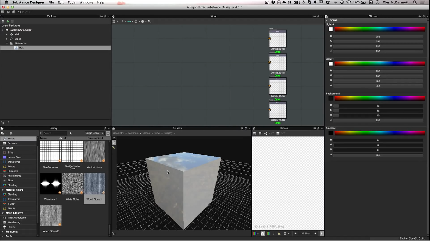This screenshot has width=430, height=241.
Task: Toggle the checkerboard transparency button in Diffuse view
Action: [x=263, y=234]
